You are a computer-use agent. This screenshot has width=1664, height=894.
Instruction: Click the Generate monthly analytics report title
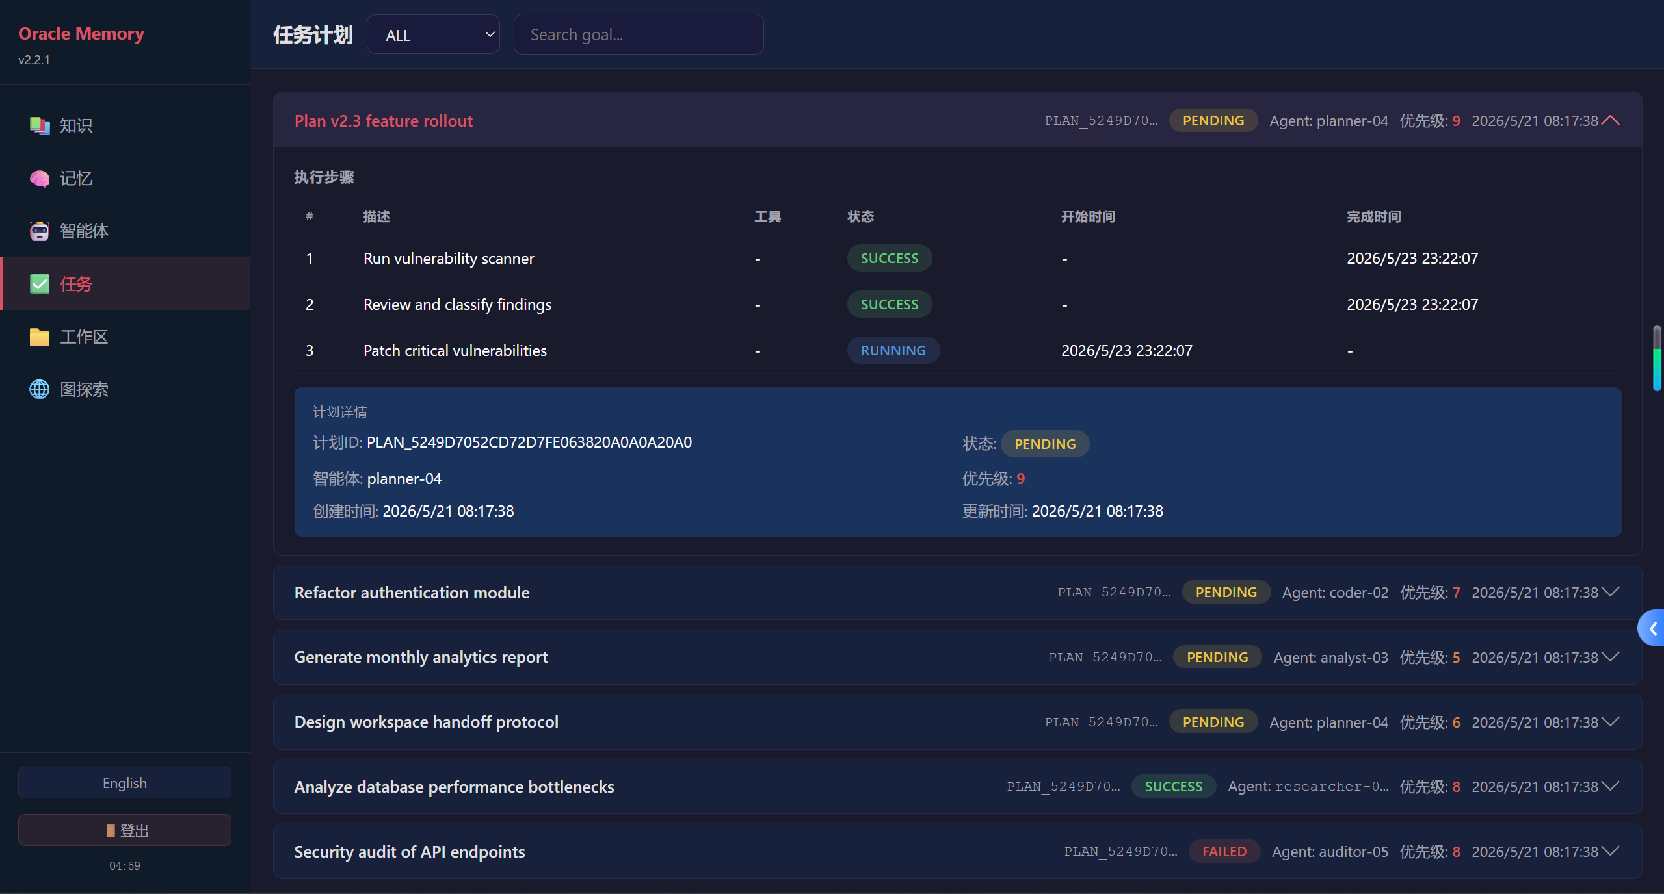click(x=421, y=657)
